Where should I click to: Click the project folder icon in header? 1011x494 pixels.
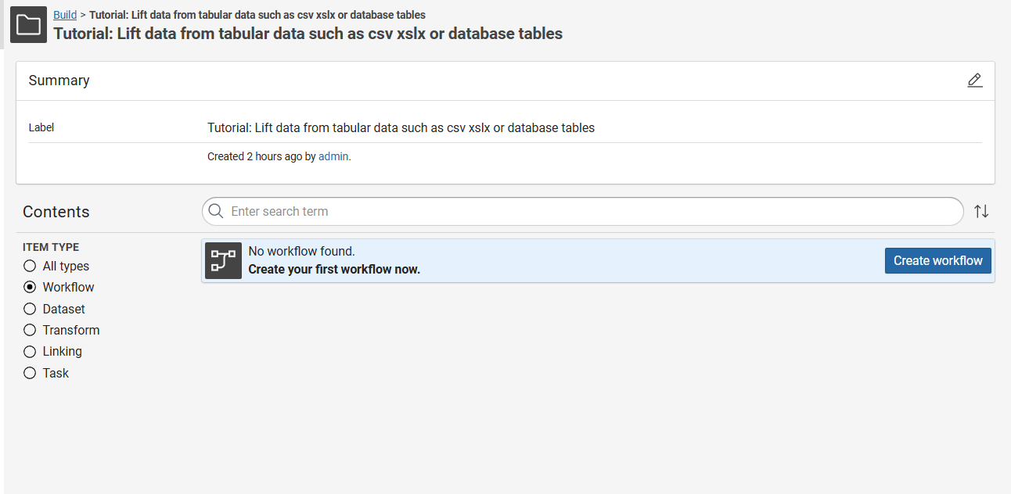click(x=29, y=25)
